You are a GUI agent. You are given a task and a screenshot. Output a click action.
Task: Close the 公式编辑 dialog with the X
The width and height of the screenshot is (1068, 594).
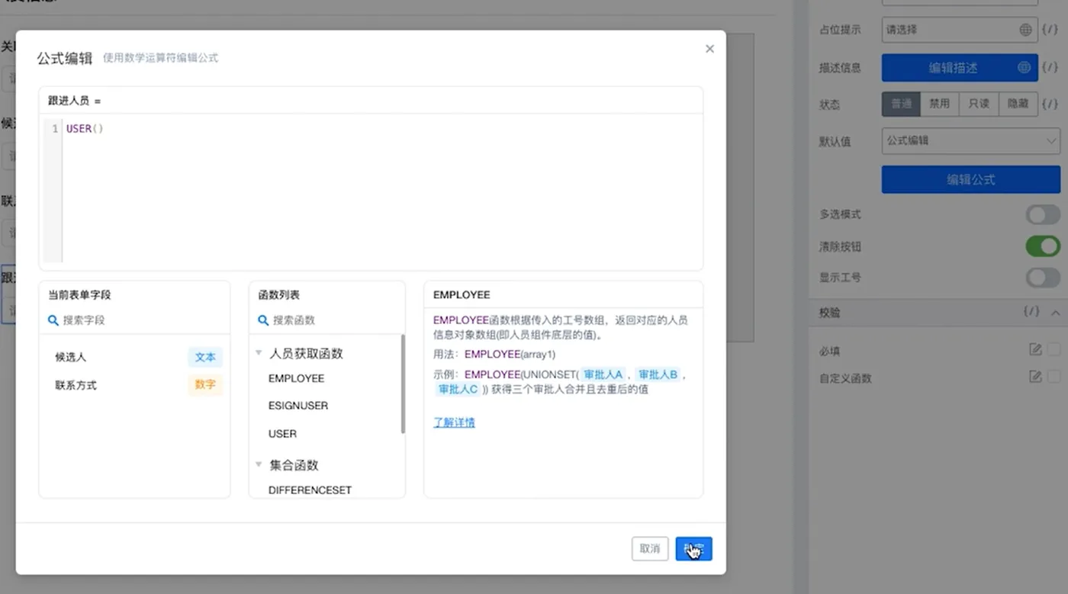[x=709, y=49]
